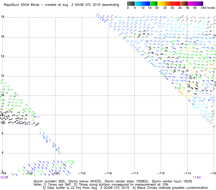This screenshot has width=216, height=190.
Task: Click latitude axis label 4
Action: (2, 153)
